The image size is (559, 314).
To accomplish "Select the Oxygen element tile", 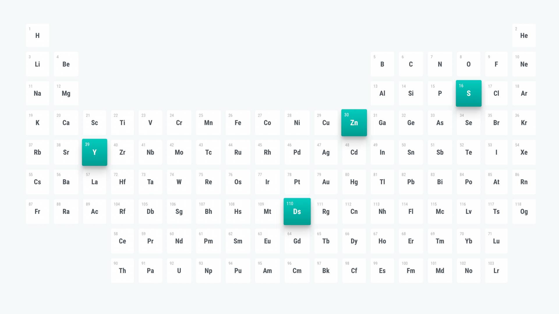I will click(x=468, y=64).
